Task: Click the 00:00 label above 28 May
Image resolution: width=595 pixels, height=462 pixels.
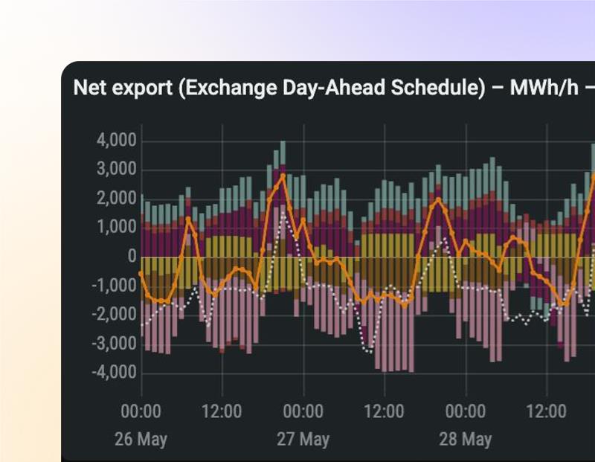Action: 465,411
